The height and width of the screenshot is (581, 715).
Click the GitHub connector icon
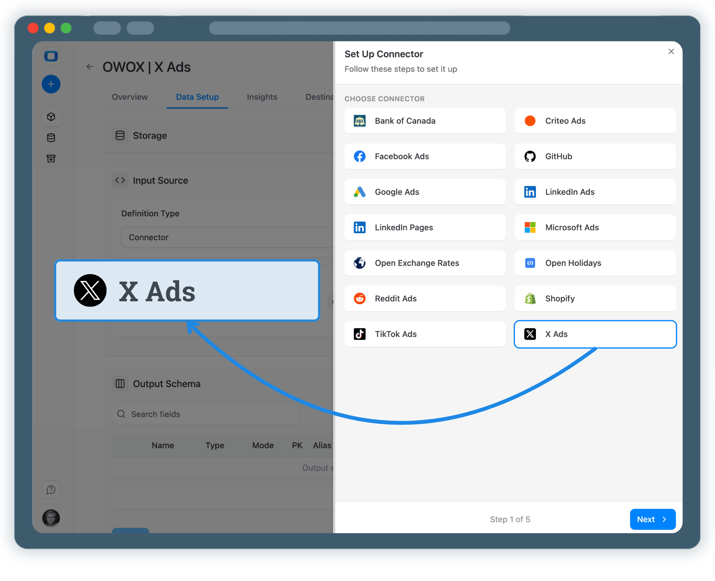(x=530, y=156)
